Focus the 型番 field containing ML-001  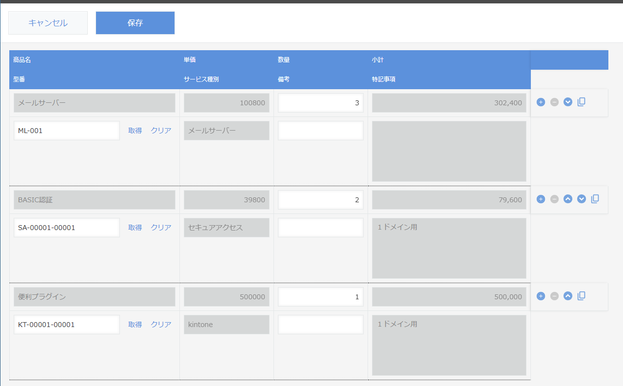click(67, 131)
